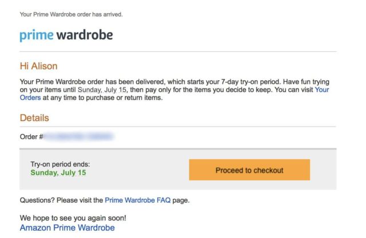Open the Your Orders link
366x238 pixels.
[322, 90]
